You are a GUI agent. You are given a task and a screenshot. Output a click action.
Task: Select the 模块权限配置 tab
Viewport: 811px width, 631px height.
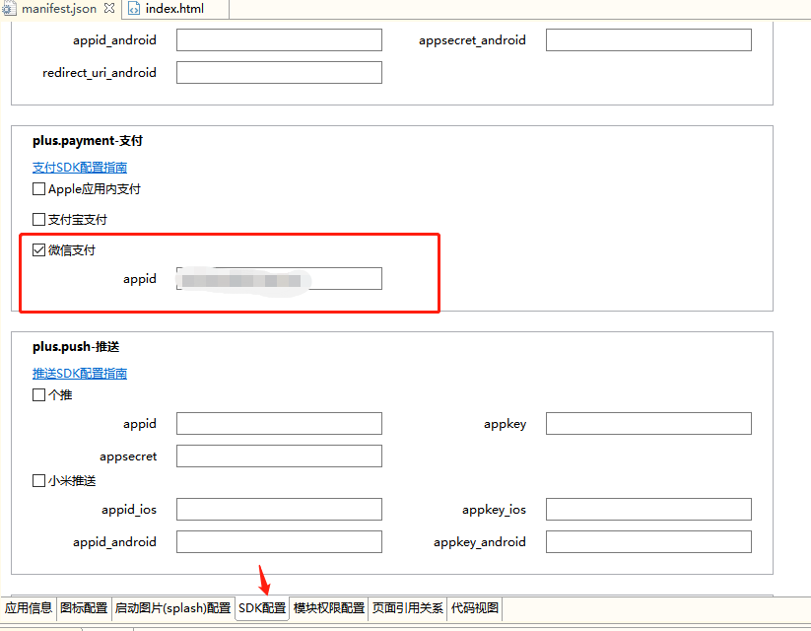(x=329, y=608)
